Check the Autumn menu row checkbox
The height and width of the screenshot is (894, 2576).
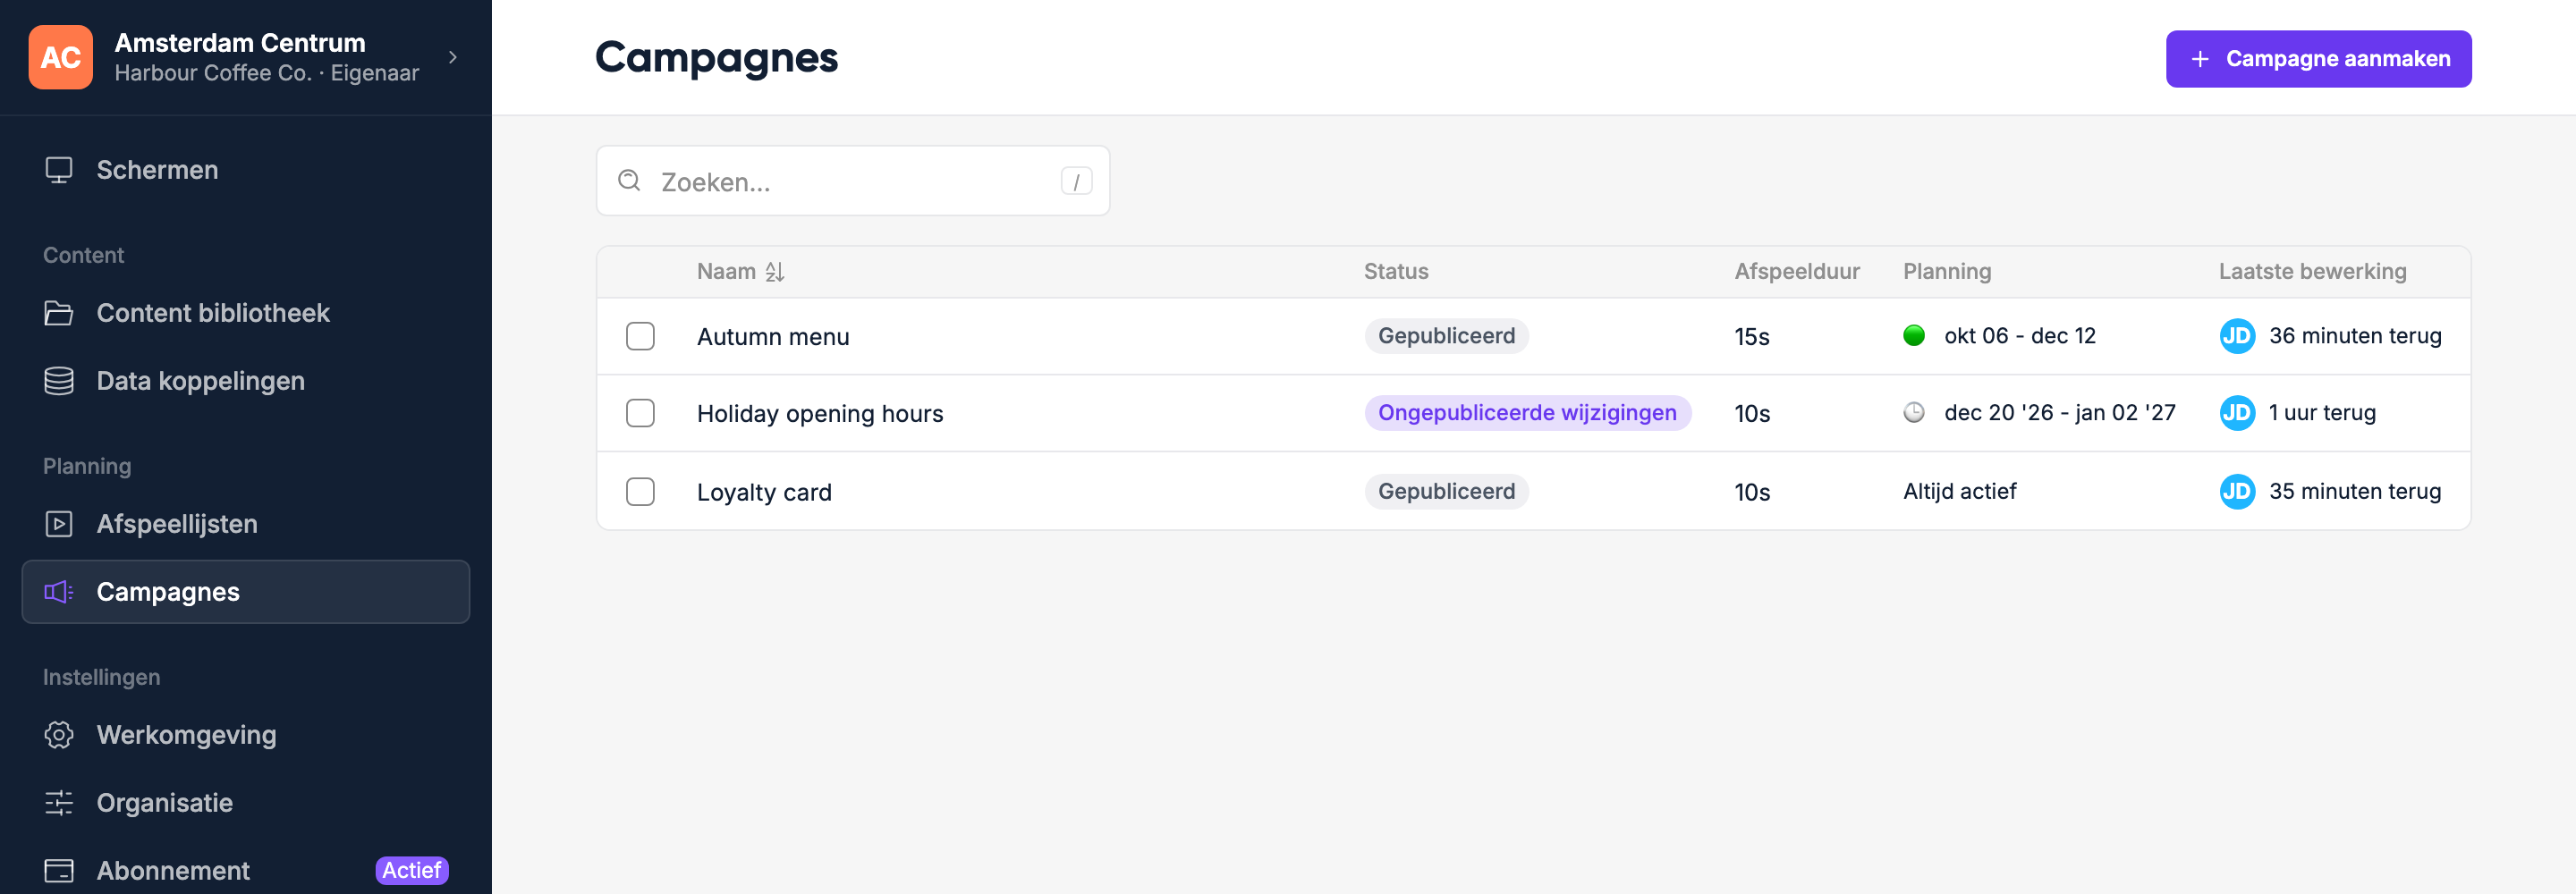(x=640, y=336)
